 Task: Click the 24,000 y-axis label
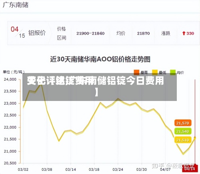click(x=10, y=79)
